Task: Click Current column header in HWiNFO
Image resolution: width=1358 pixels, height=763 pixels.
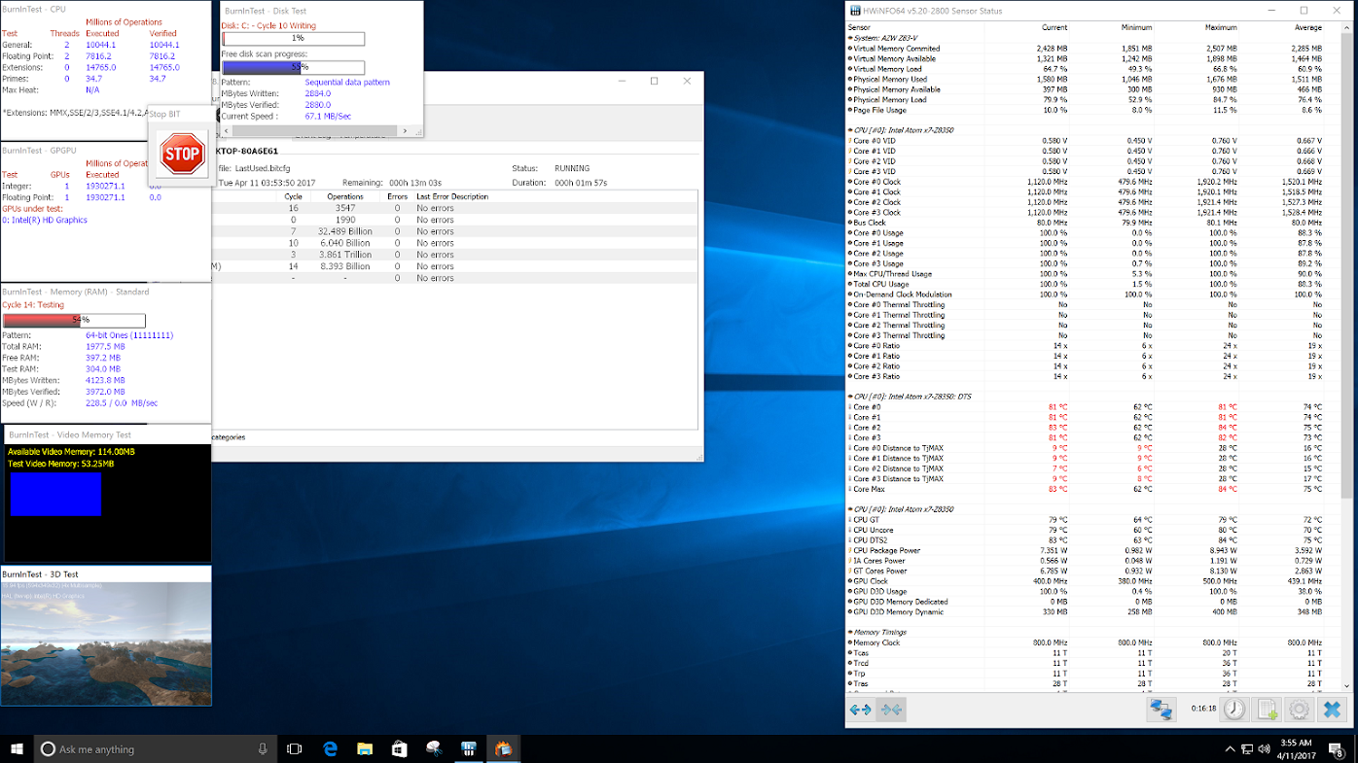Action: pyautogui.click(x=1054, y=27)
